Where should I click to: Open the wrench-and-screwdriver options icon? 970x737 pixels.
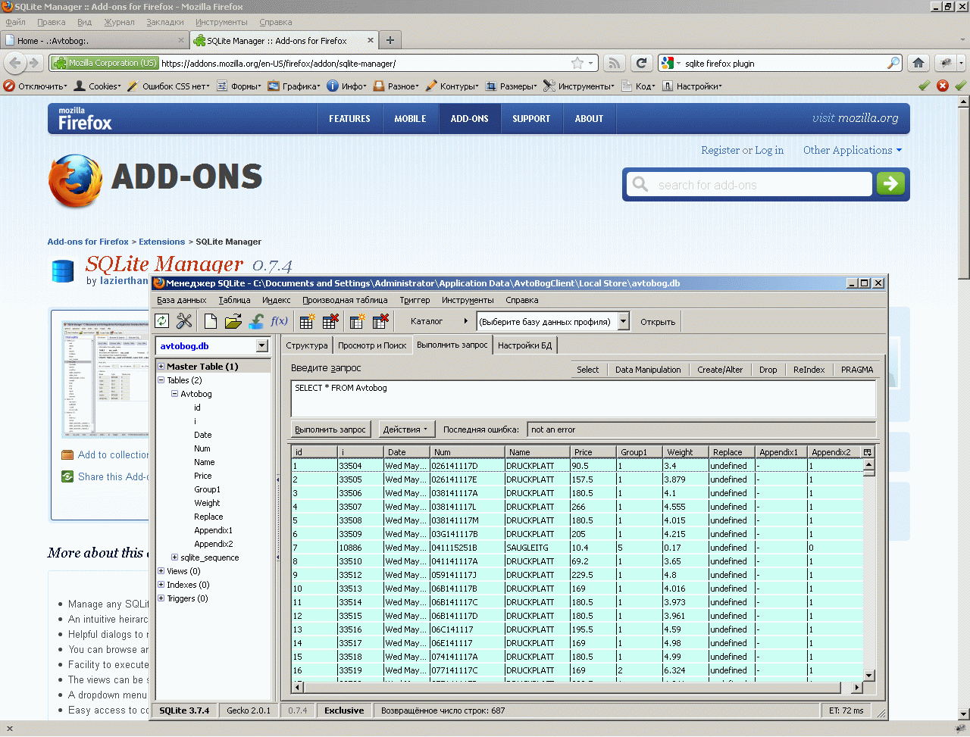point(184,321)
